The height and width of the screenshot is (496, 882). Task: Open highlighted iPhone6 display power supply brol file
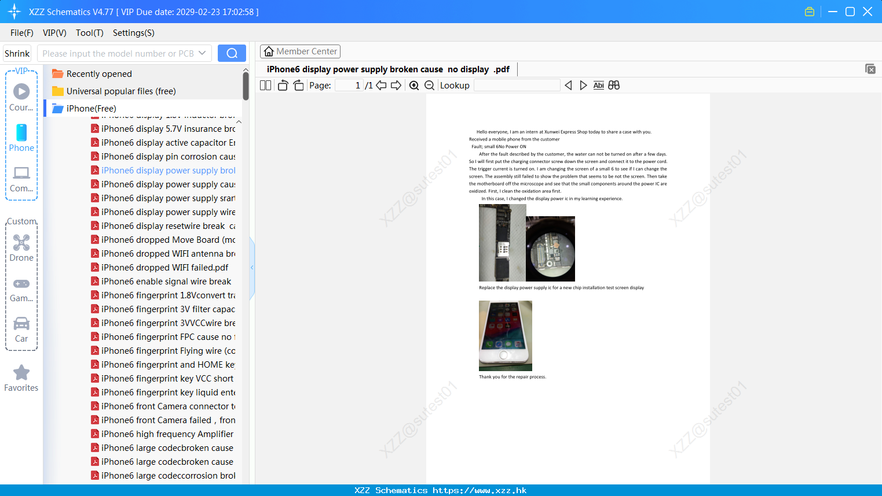pos(163,171)
